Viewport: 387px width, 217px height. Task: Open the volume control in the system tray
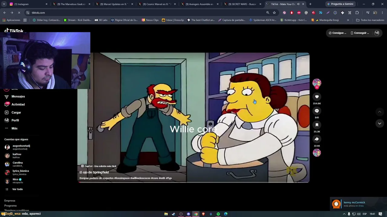359,214
